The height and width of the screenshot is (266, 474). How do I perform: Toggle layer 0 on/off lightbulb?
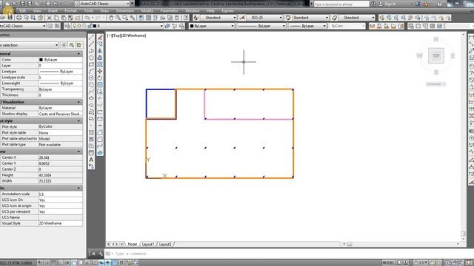coord(74,27)
